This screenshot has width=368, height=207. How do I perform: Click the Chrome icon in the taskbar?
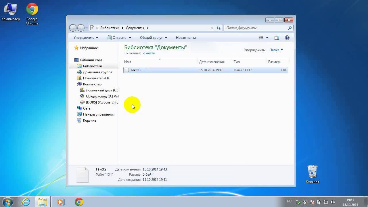pyautogui.click(x=79, y=202)
